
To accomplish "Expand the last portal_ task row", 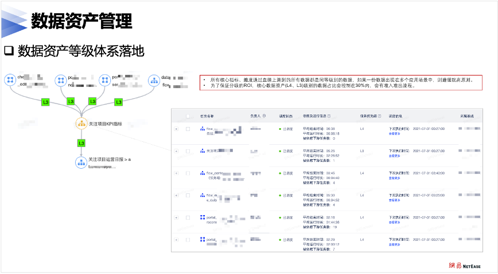I will (x=176, y=240).
